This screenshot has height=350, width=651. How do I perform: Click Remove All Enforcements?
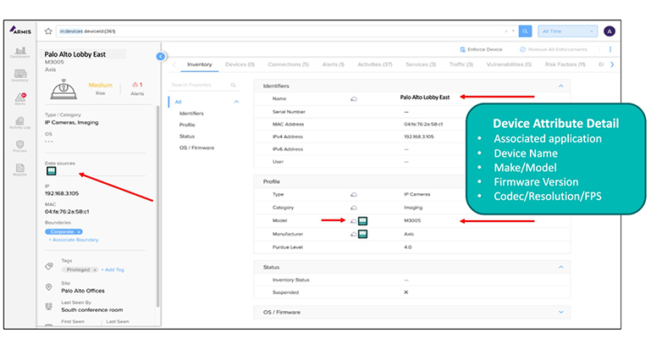pyautogui.click(x=554, y=49)
